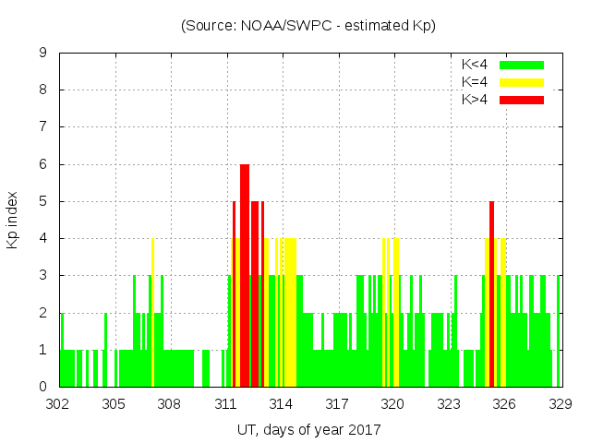Image resolution: width=591 pixels, height=443 pixels.
Task: Click the y-axis tick label 9
Action: coord(43,54)
